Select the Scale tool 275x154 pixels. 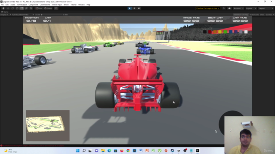(17, 8)
